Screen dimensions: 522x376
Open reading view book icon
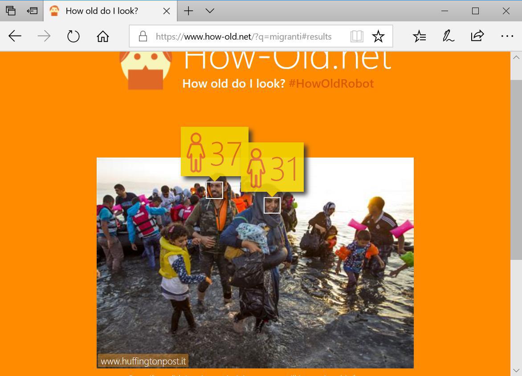coord(357,36)
